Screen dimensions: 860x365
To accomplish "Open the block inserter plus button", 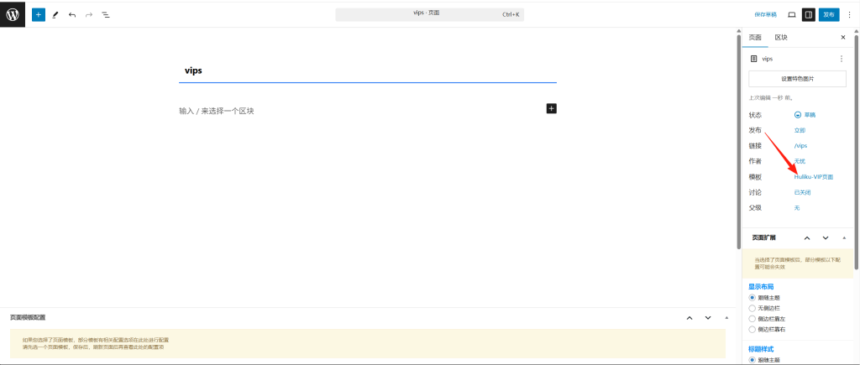I will [x=38, y=14].
